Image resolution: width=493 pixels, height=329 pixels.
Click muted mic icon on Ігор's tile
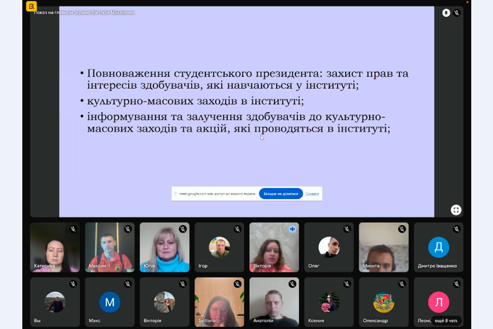pyautogui.click(x=237, y=229)
